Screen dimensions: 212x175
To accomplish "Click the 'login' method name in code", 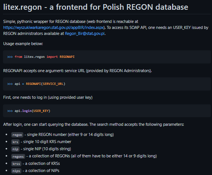I will pos(27,111).
